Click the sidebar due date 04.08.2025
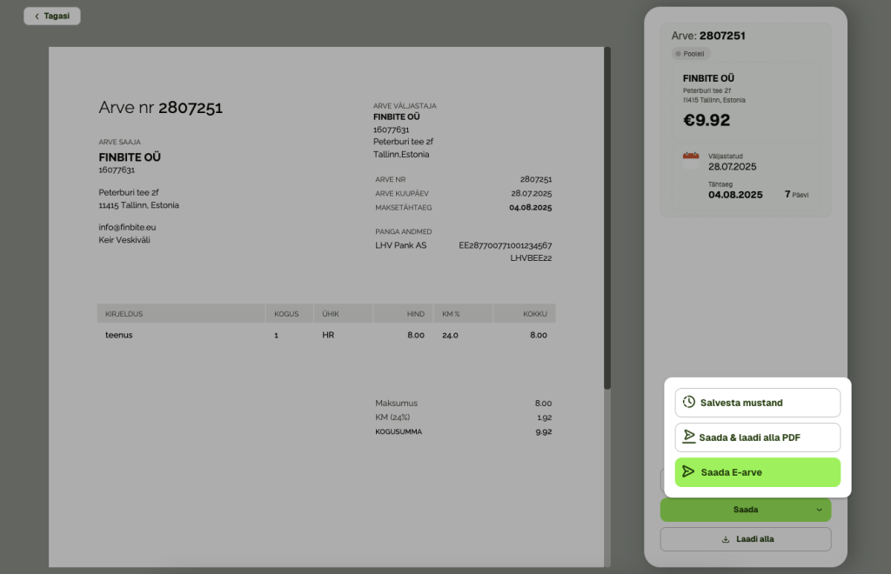The image size is (891, 574). pos(735,195)
